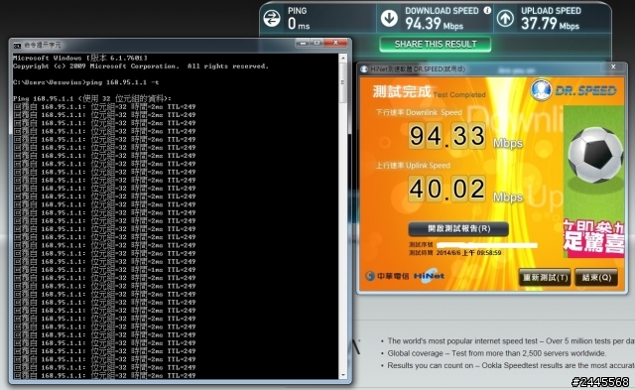
Task: Close the command prompt window
Action: pyautogui.click(x=335, y=43)
